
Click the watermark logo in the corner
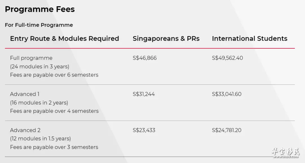point(285,153)
